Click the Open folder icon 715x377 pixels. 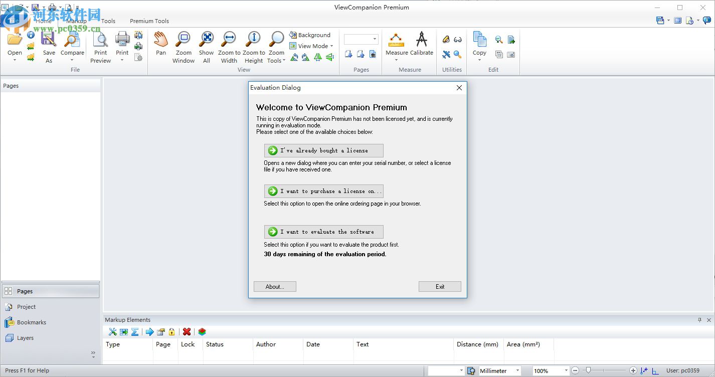15,39
